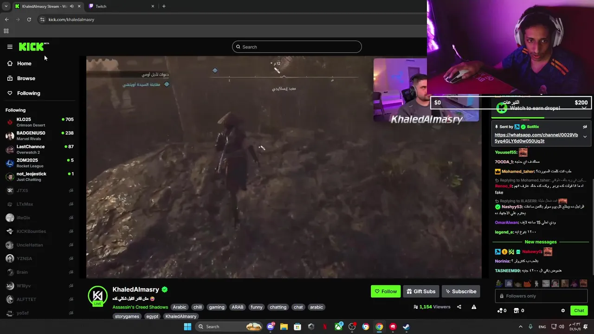Click the microphone icon in system tray
Screen dimensions: 594x334
coord(530,327)
